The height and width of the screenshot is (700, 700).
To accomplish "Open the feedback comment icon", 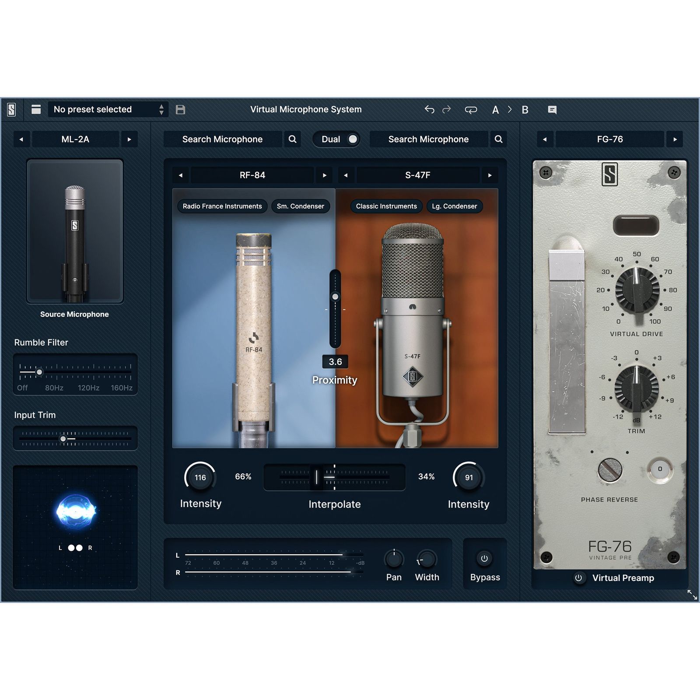I will tap(552, 109).
